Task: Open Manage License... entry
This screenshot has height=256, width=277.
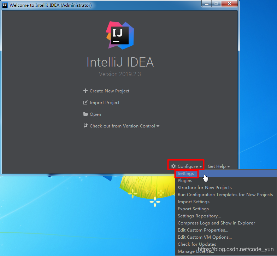Action: point(226,251)
